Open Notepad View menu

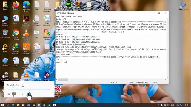(74, 17)
